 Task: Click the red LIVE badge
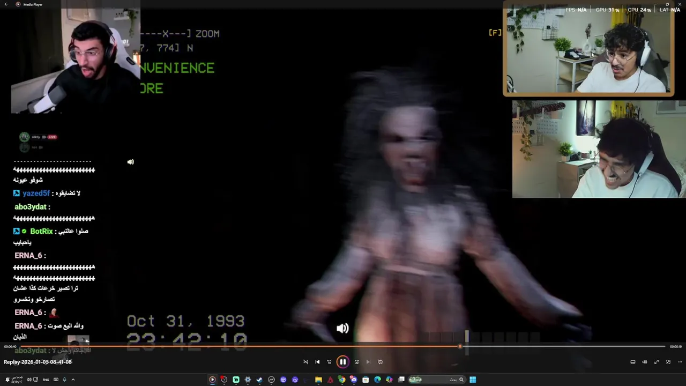52,137
